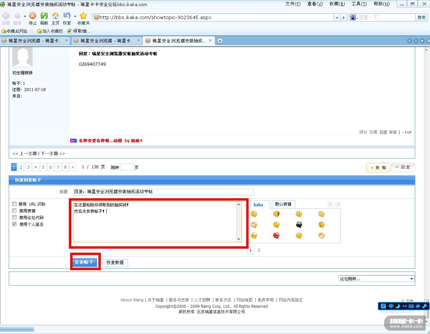Click the user avatar of 初生摇猴狮
This screenshot has width=430, height=334.
[x=23, y=57]
